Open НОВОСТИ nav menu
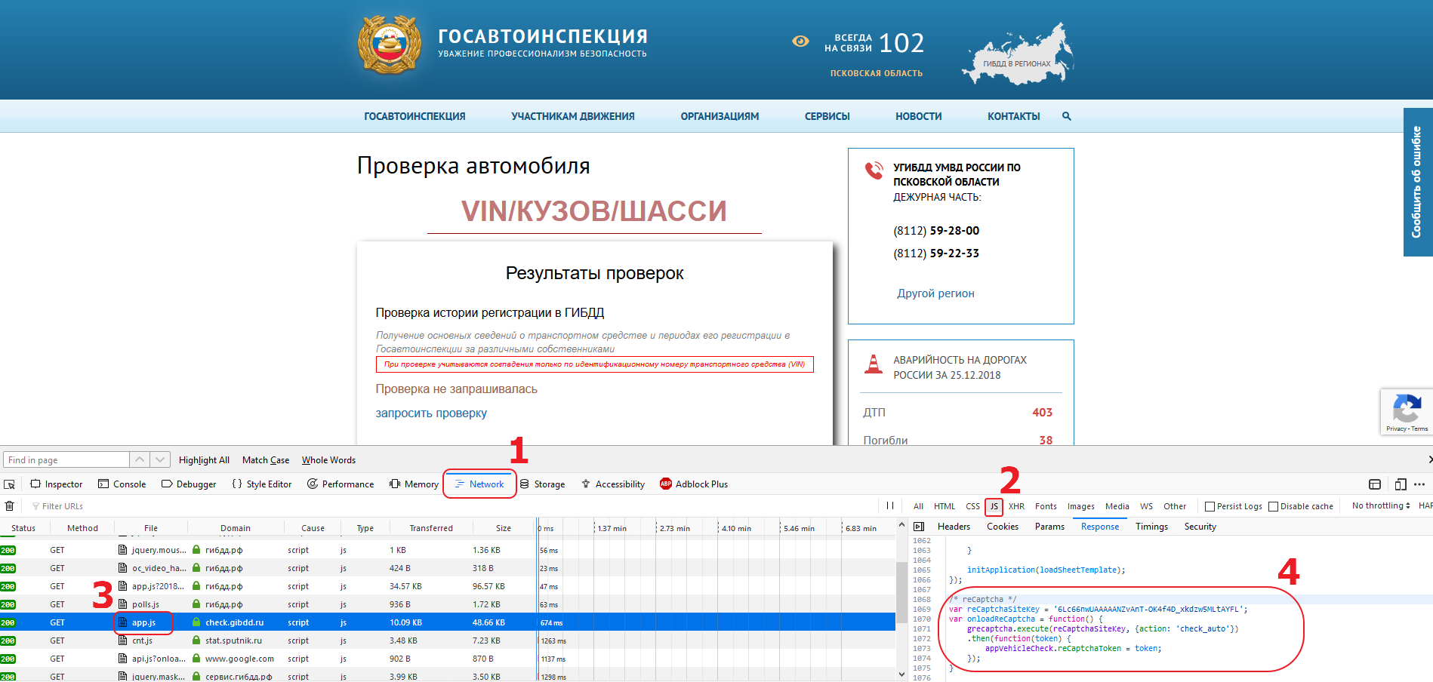This screenshot has height=682, width=1433. point(918,116)
